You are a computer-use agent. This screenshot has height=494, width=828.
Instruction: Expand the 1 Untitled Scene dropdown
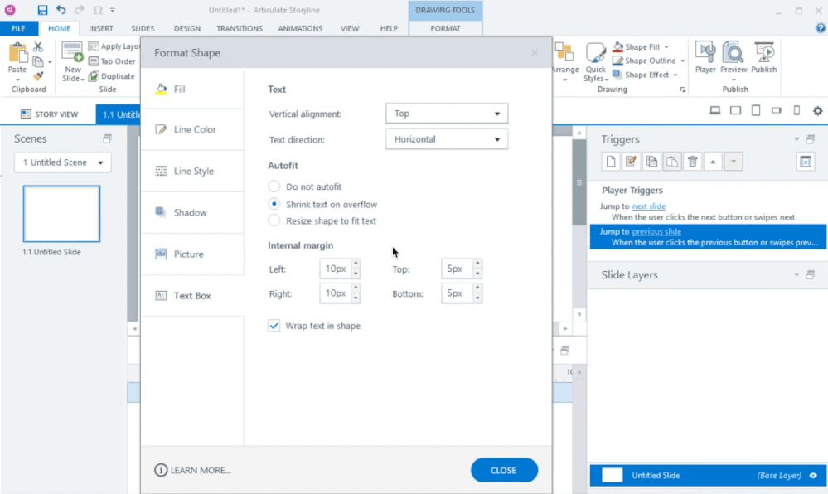pos(63,162)
